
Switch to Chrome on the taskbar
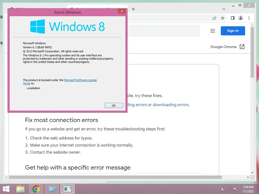click(36, 189)
